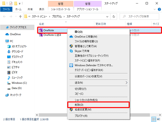Click the Refresh button next to address bar
Screen dimensions: 162x122
[x=114, y=17]
